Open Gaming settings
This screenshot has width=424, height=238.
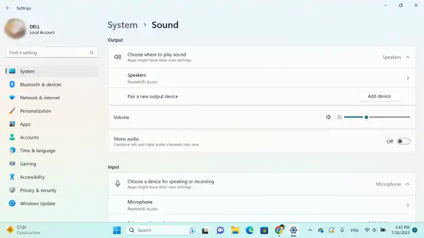coord(52,164)
